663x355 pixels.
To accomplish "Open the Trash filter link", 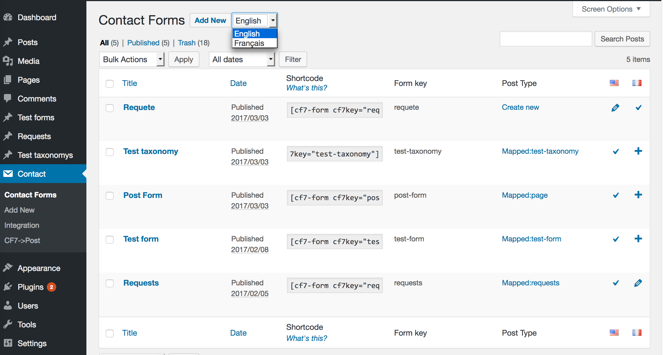I will point(186,43).
